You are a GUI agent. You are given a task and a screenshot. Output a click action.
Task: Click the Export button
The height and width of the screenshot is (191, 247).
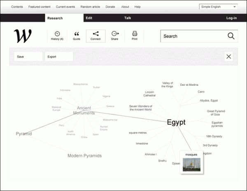tap(59, 57)
